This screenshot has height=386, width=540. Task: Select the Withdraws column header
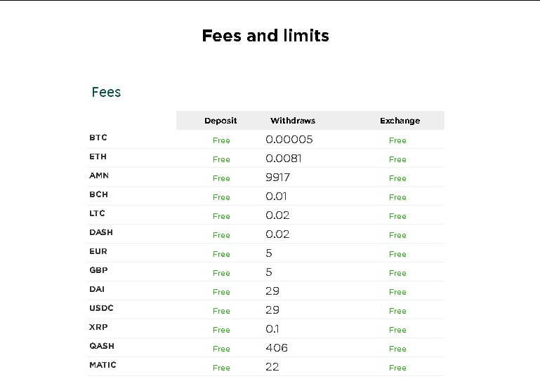292,121
